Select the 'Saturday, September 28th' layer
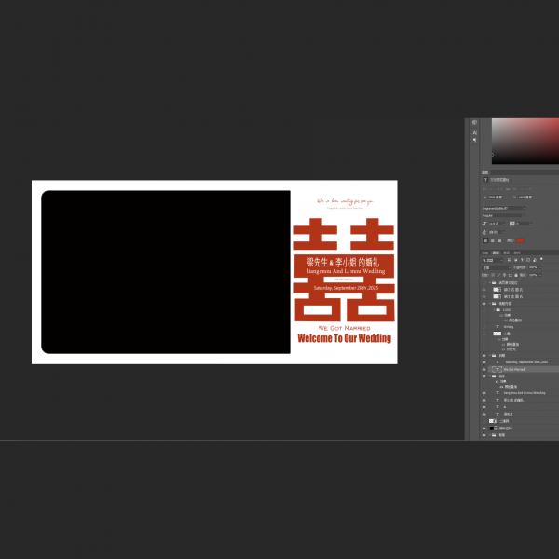Image resolution: width=559 pixels, height=559 pixels. pos(526,361)
